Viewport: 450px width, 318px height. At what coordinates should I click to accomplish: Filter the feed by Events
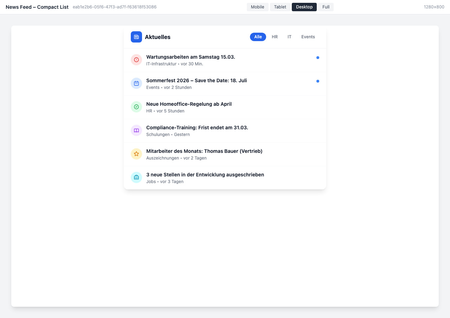(308, 37)
